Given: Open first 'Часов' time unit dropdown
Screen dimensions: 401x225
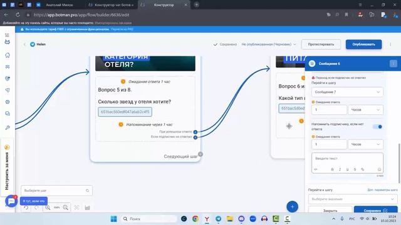Looking at the screenshot, I should pos(365,110).
